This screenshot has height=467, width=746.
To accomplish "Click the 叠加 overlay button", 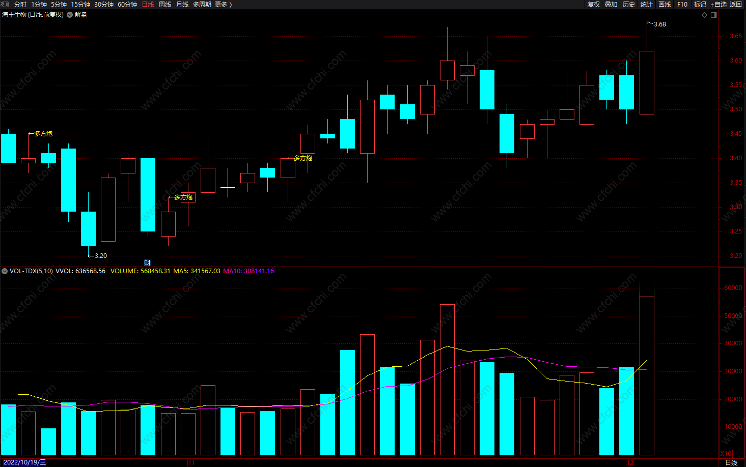I will [x=611, y=4].
